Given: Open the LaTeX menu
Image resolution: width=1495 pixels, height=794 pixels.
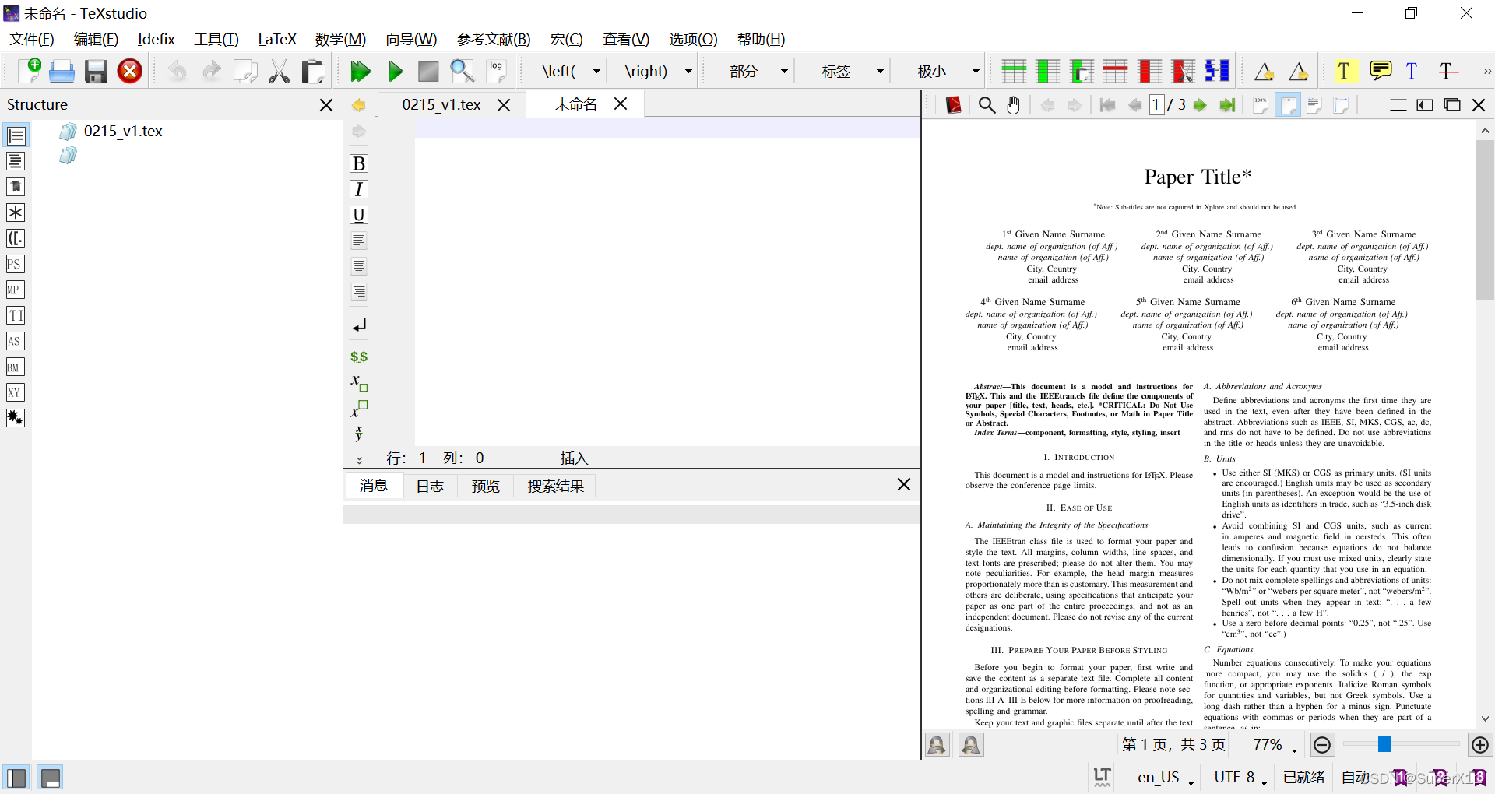Looking at the screenshot, I should 277,39.
